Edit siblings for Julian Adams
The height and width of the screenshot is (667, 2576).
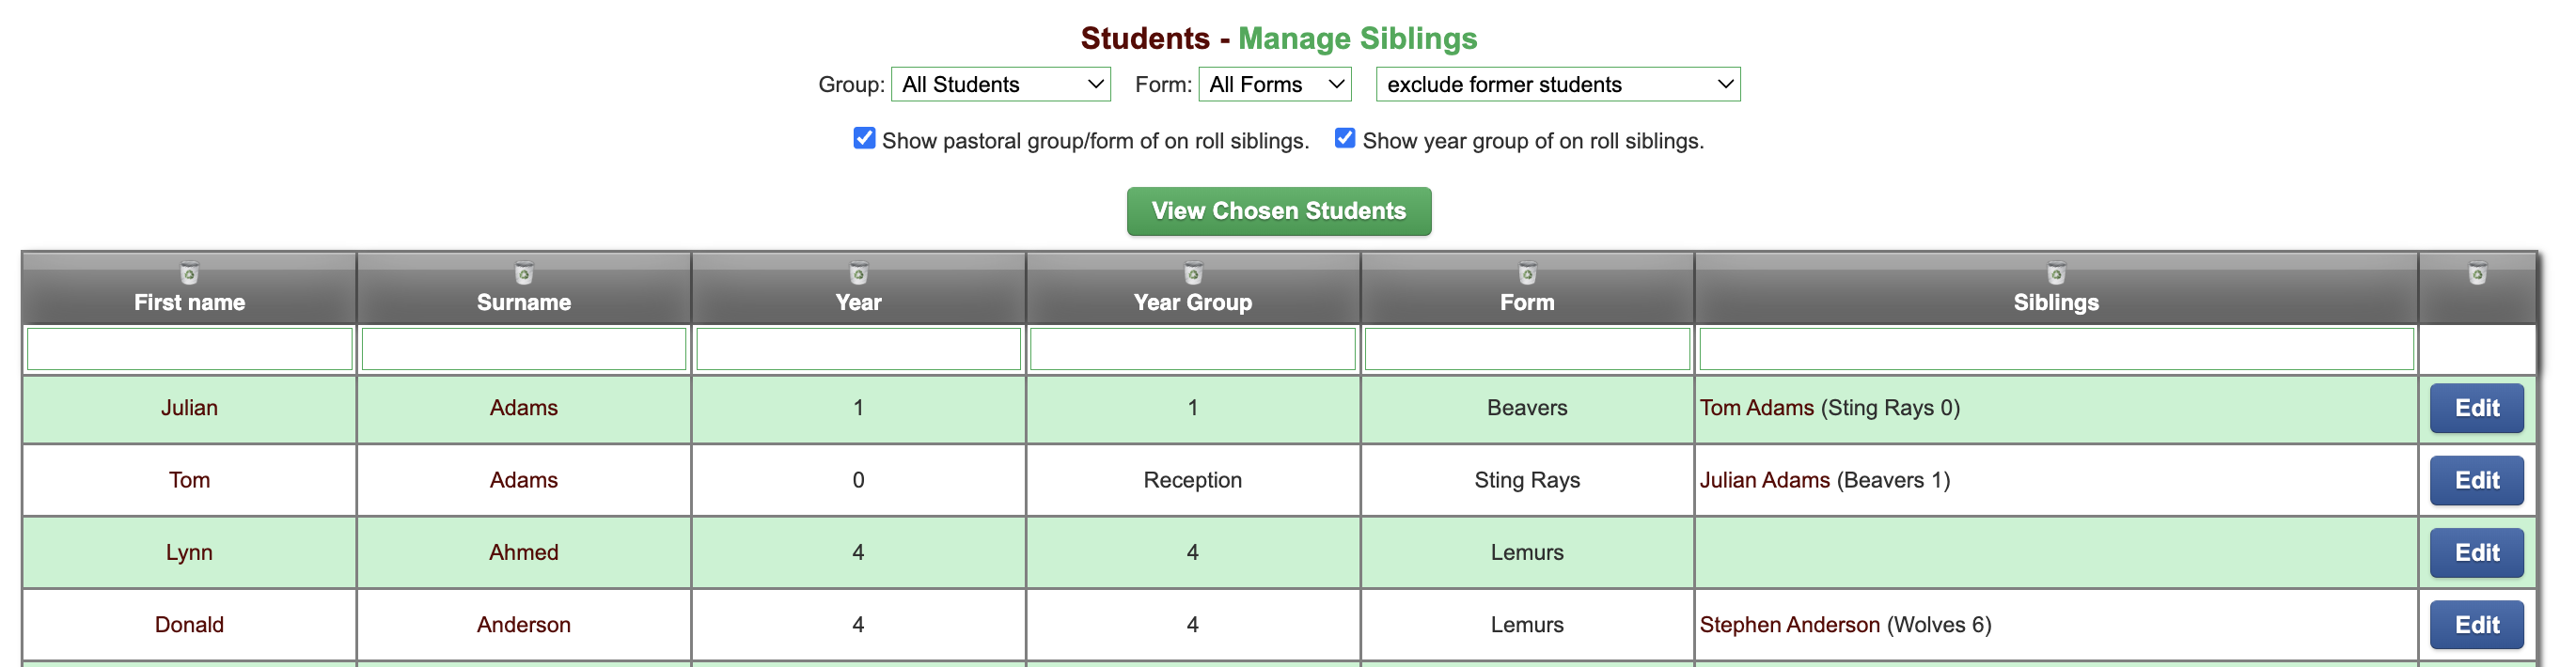point(2477,408)
